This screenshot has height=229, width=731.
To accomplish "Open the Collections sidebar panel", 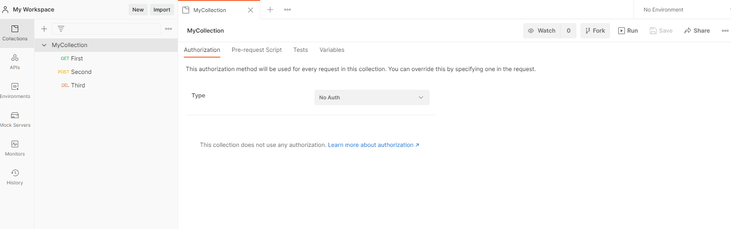I will pos(15,33).
